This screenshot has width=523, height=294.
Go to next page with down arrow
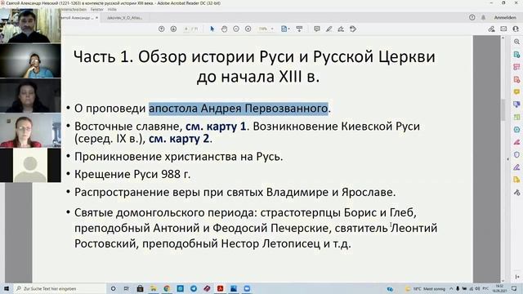pyautogui.click(x=173, y=29)
